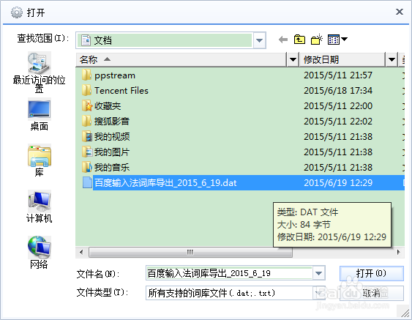
Task: Open 网络 in the places bar
Action: coord(39,253)
